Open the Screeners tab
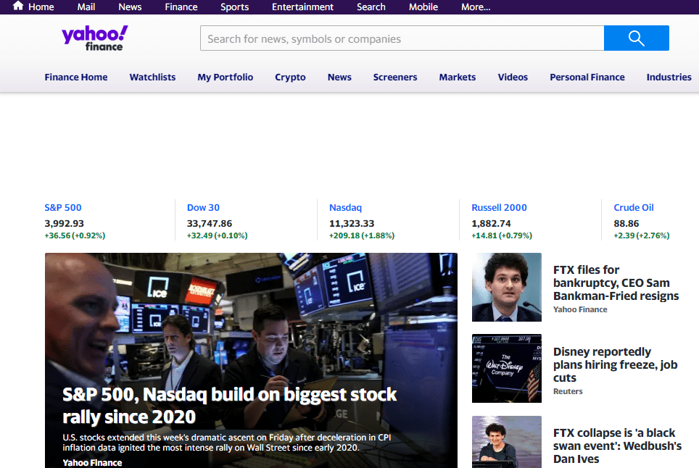This screenshot has width=699, height=468. pos(395,77)
